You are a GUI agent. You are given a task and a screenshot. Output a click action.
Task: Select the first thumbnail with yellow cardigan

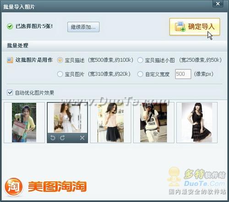click(x=24, y=123)
